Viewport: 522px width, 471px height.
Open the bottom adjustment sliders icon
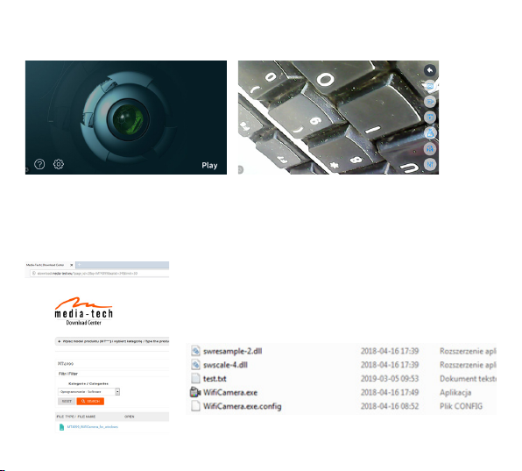(430, 164)
